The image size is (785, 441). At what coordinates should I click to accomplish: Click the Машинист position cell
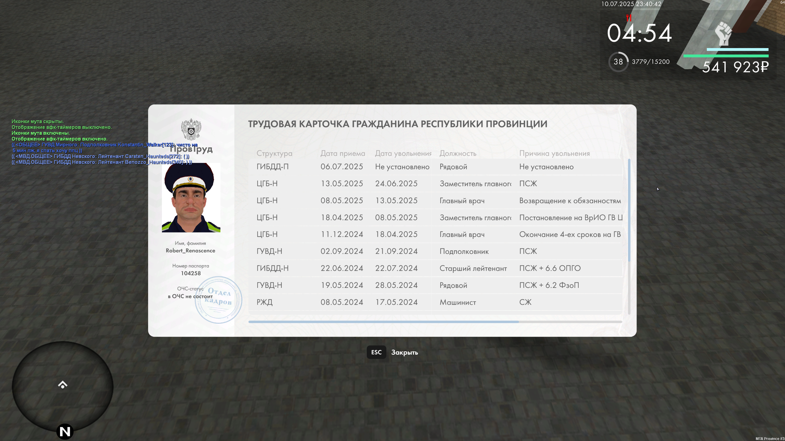458,303
